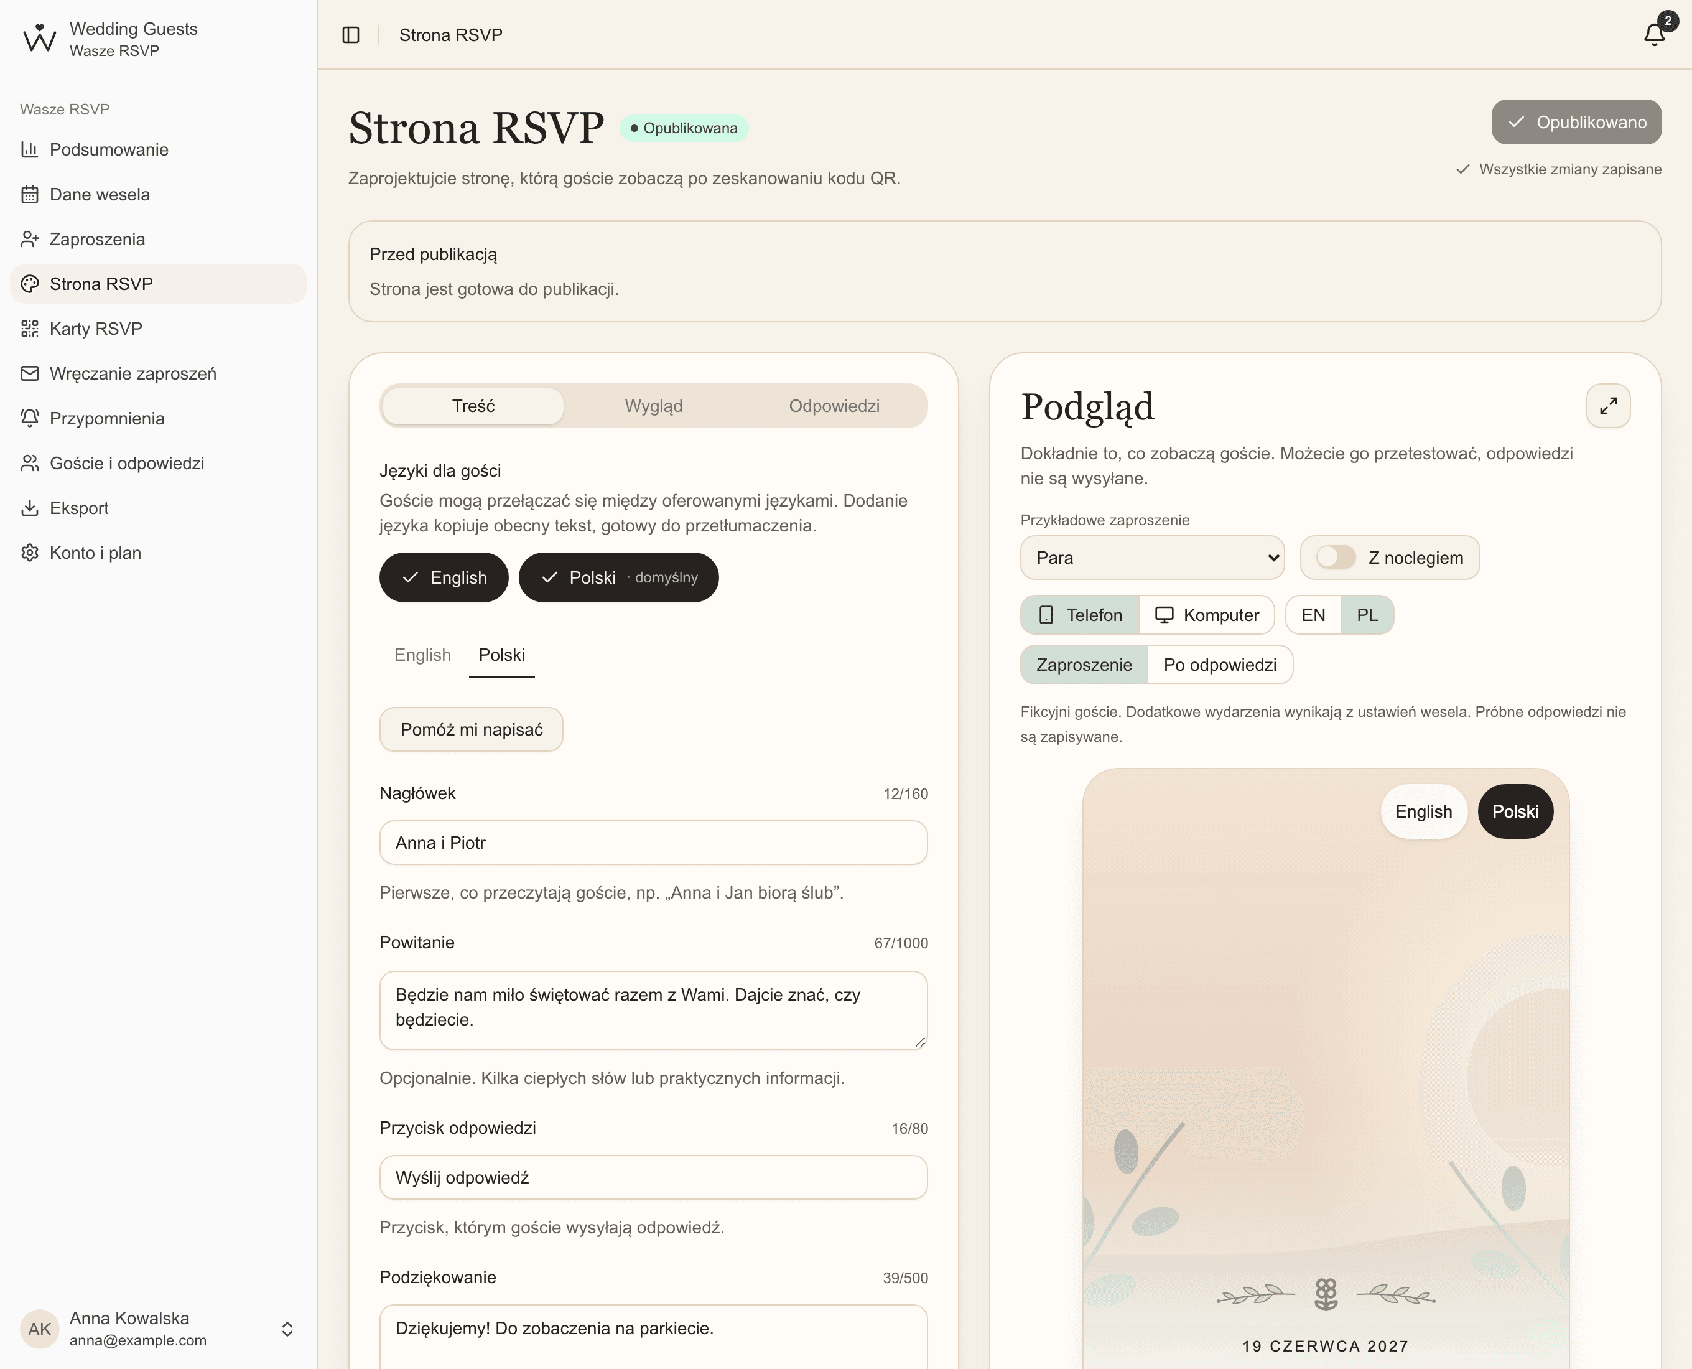Image resolution: width=1692 pixels, height=1369 pixels.
Task: Open Konto i plan settings
Action: click(x=159, y=553)
